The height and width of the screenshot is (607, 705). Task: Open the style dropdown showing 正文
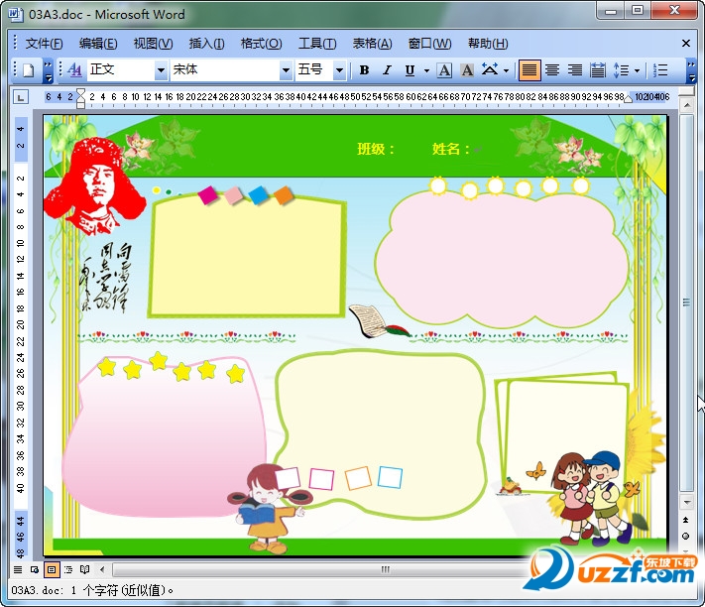click(160, 70)
